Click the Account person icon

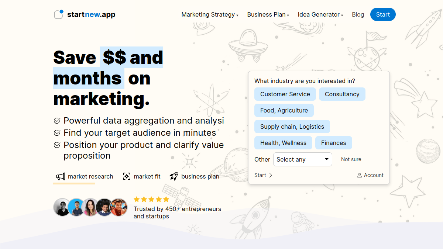coord(360,175)
